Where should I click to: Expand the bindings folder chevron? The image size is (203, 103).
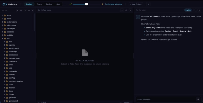(5, 52)
